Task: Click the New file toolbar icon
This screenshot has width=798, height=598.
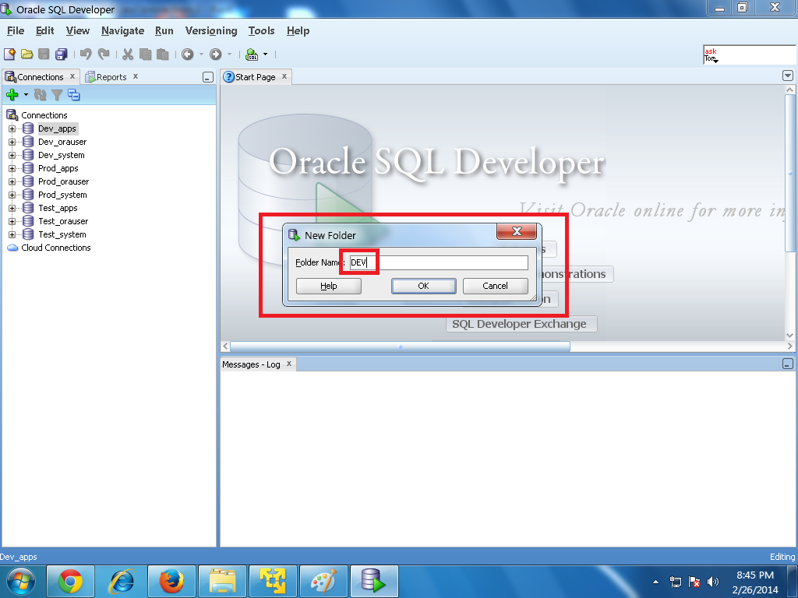Action: (x=9, y=54)
